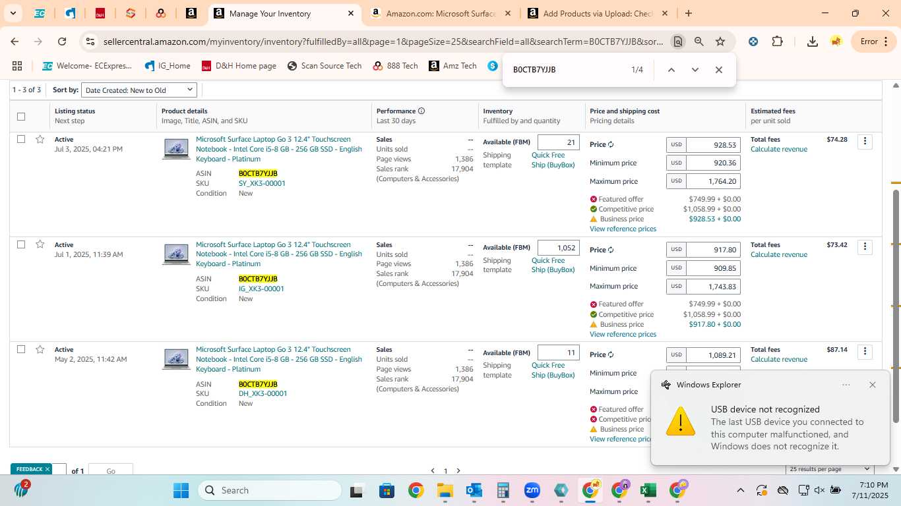This screenshot has width=901, height=506.
Task: Click price refresh icon in IG_XK3-00001 row
Action: [611, 250]
